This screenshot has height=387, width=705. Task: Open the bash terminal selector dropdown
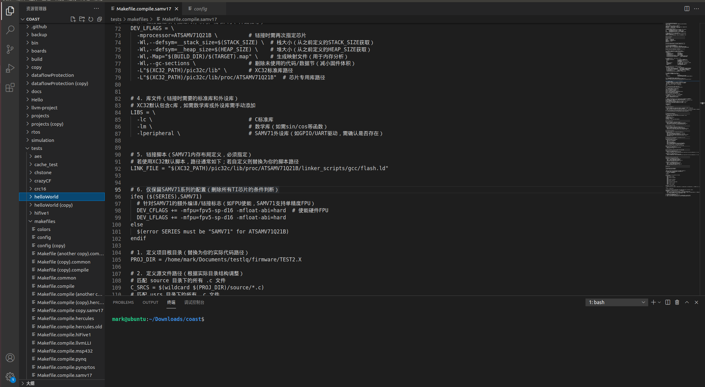[x=617, y=302]
